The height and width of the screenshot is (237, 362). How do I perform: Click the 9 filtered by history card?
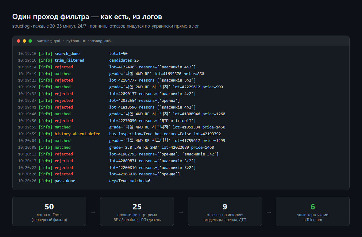225,211
